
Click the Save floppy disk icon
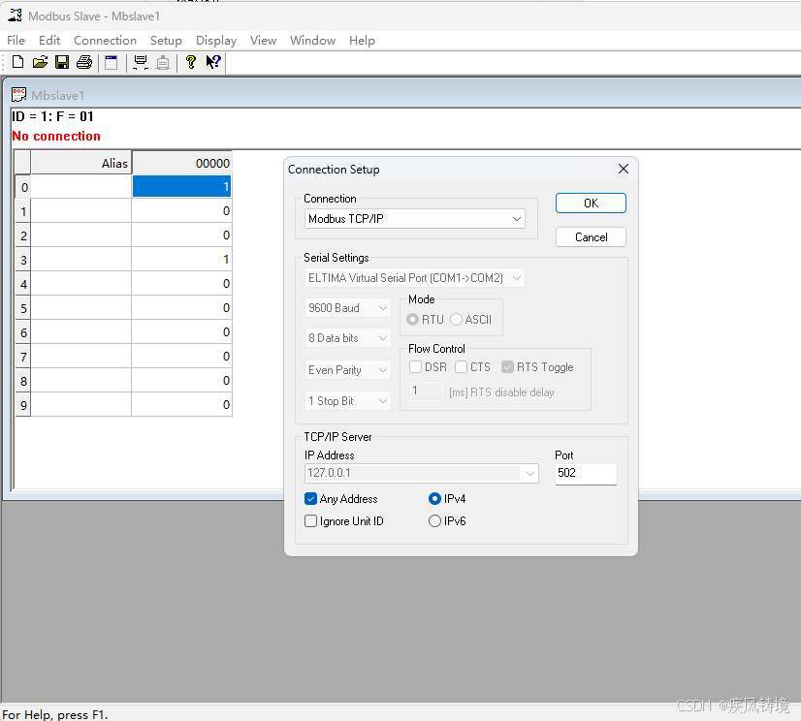[x=62, y=62]
